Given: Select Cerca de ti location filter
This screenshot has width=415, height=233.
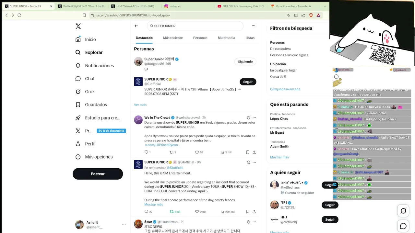Looking at the screenshot, I should (278, 77).
